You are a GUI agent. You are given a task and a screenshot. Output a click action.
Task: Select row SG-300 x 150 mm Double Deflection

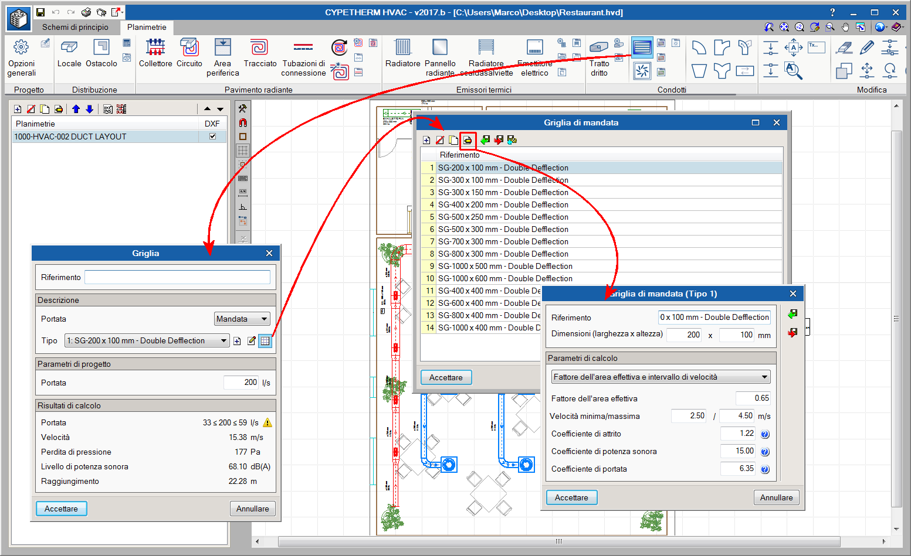(601, 192)
